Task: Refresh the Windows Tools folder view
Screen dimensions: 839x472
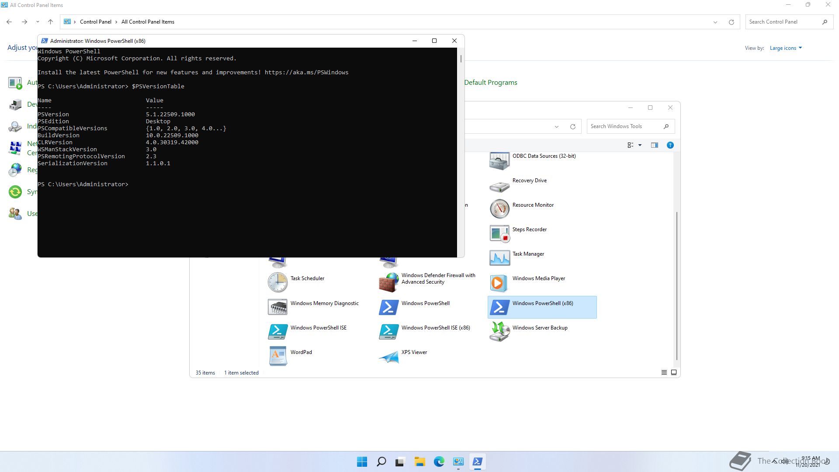Action: [572, 127]
